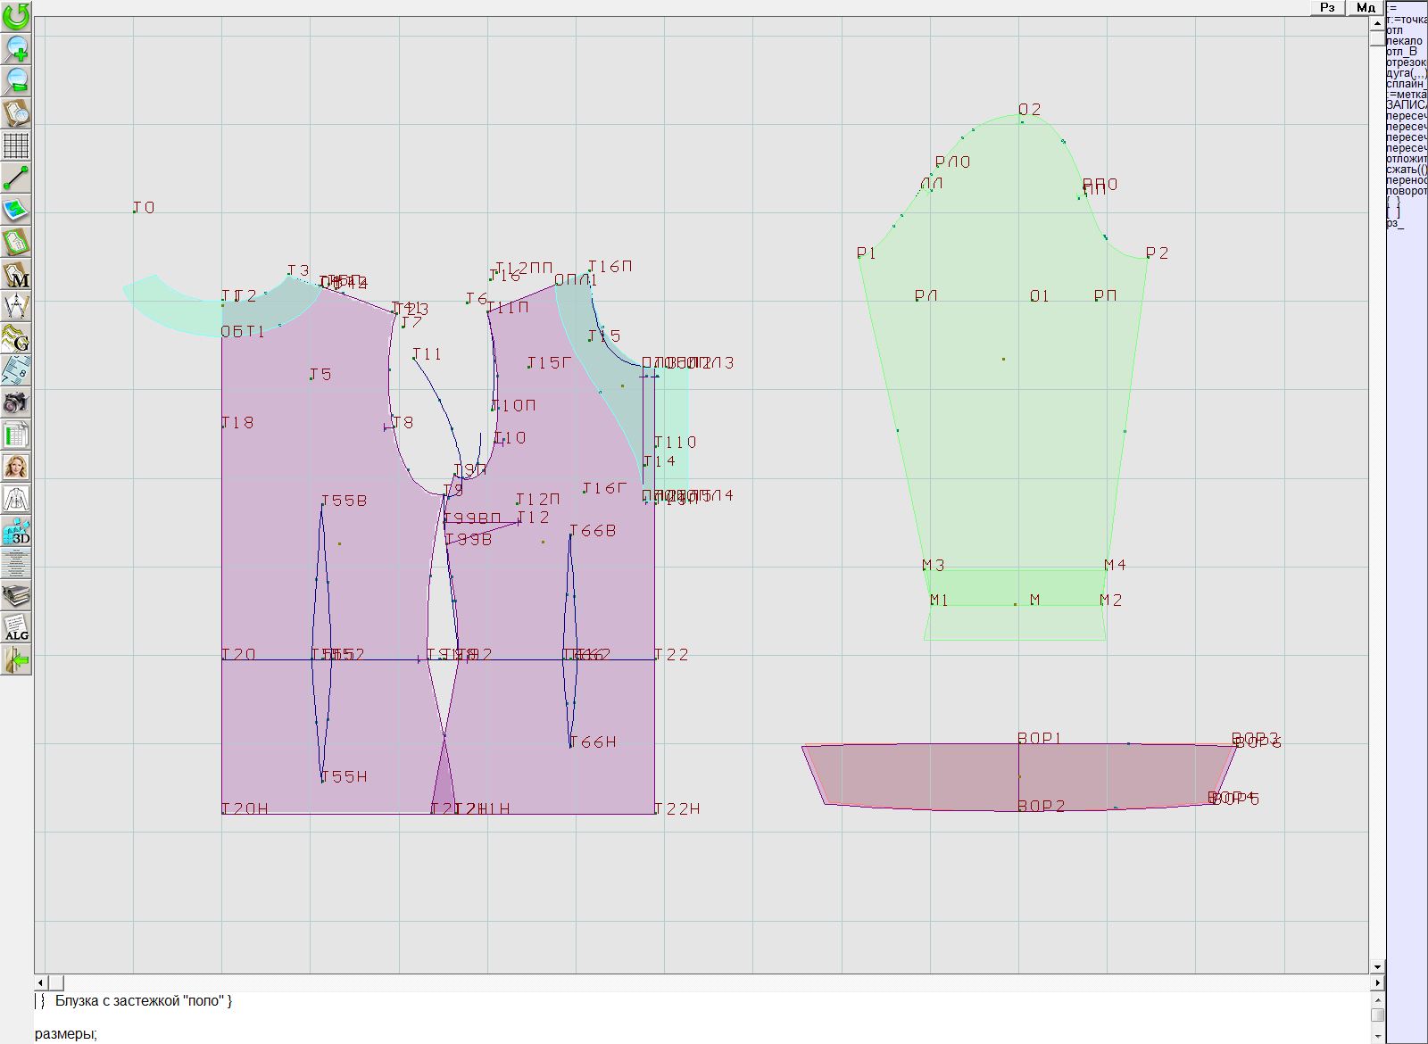The width and height of the screenshot is (1428, 1044).
Task: Select the 'сплайн' operator in the list
Action: (1406, 84)
